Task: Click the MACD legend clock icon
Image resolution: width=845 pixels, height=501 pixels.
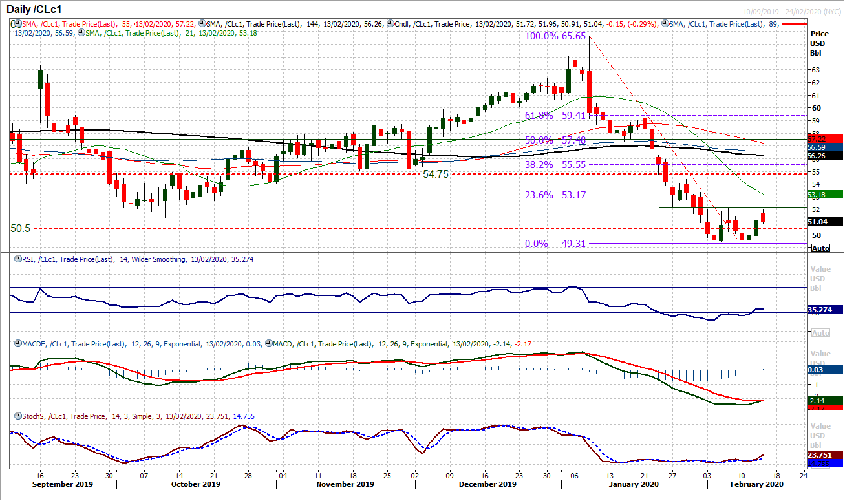Action: (x=269, y=343)
